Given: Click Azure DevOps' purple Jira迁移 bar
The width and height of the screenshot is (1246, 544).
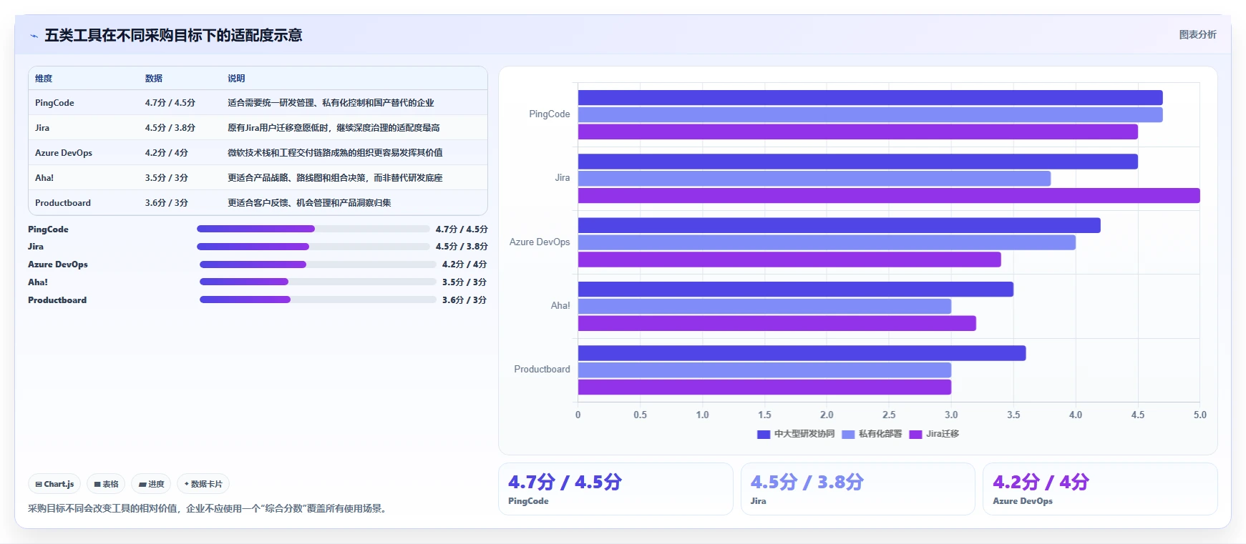Looking at the screenshot, I should click(x=789, y=259).
